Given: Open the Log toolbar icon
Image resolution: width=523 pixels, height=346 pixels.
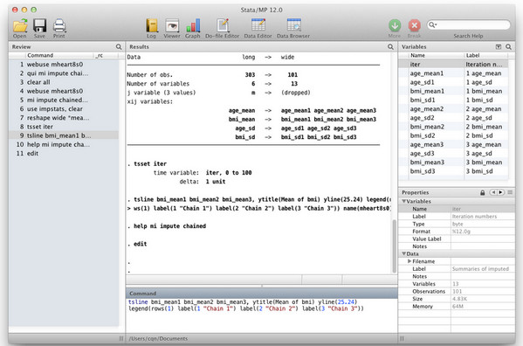Looking at the screenshot, I should tap(151, 26).
